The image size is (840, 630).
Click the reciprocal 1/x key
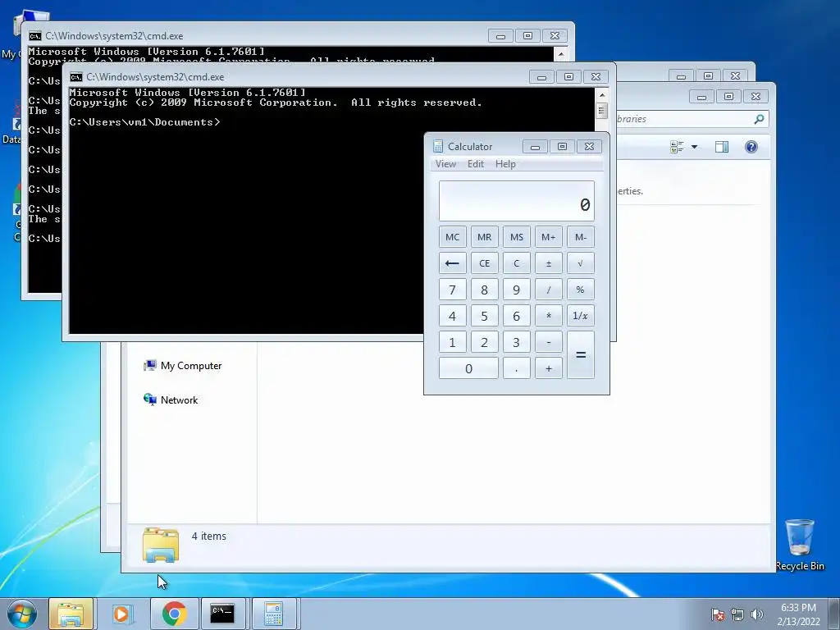tap(581, 316)
